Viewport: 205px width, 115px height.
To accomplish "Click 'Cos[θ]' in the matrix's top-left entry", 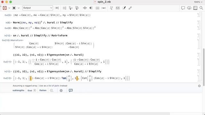I will click(34, 43).
